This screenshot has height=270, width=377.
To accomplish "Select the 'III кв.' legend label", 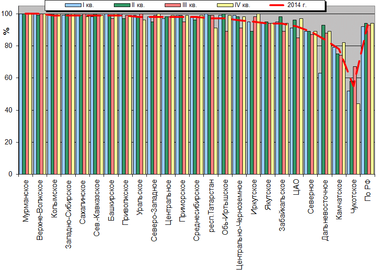I will click(x=190, y=5).
